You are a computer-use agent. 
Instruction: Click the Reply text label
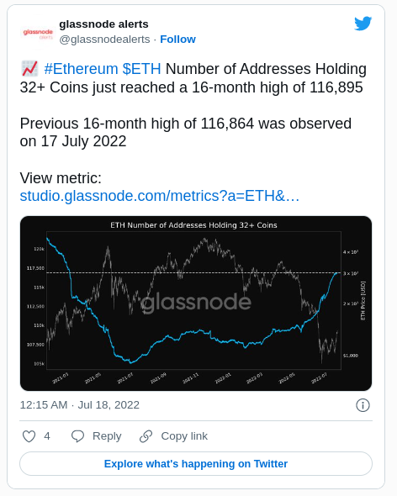(x=107, y=436)
